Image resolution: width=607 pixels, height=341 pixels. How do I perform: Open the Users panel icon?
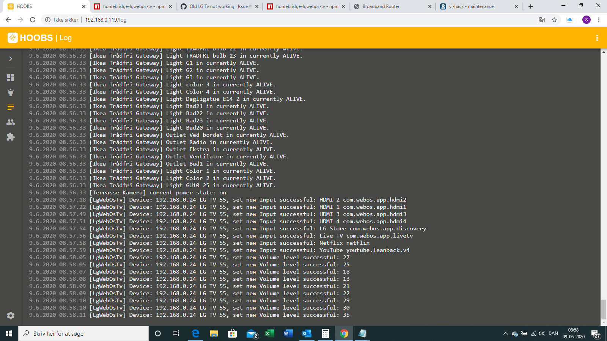pos(10,122)
